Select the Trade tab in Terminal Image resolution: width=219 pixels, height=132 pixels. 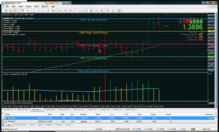[x=8, y=125]
